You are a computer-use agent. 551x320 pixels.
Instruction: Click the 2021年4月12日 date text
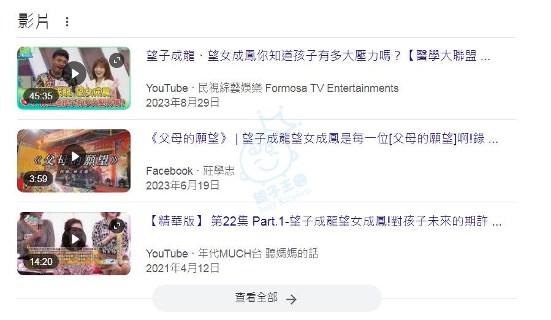coord(183,269)
